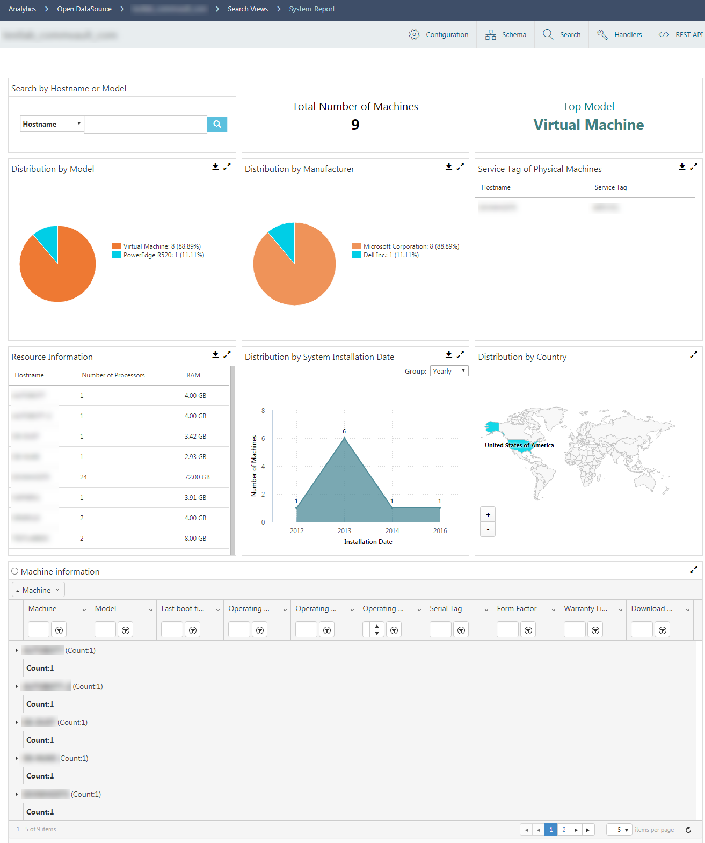Open filter options for Serial Tag column
The height and width of the screenshot is (843, 705).
(461, 630)
